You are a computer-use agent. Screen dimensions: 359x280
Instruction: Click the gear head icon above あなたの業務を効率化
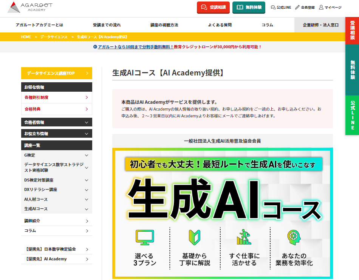[294, 237]
